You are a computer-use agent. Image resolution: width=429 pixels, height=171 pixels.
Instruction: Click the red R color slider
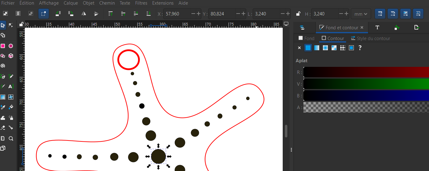366,72
